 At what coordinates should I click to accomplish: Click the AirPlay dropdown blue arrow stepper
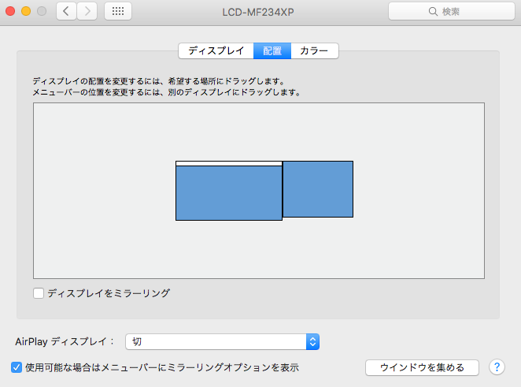(x=312, y=341)
